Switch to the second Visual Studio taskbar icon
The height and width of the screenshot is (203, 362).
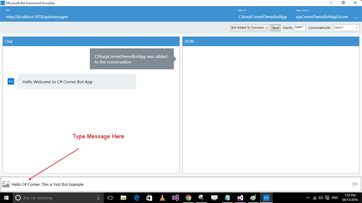(240, 198)
